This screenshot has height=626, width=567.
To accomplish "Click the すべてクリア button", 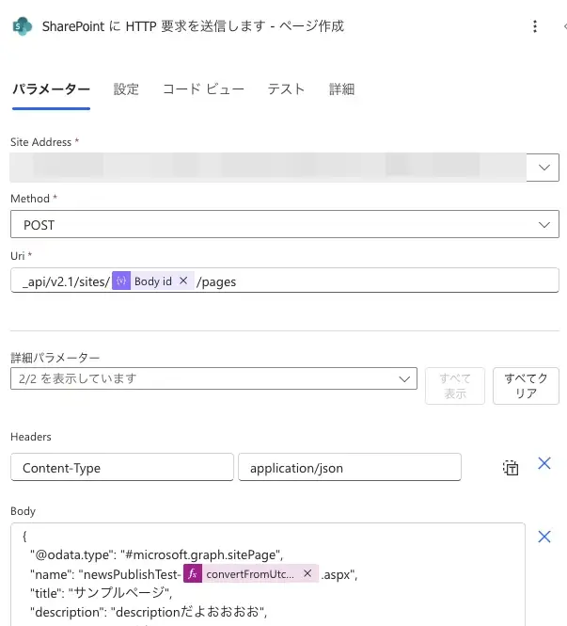I will click(526, 386).
